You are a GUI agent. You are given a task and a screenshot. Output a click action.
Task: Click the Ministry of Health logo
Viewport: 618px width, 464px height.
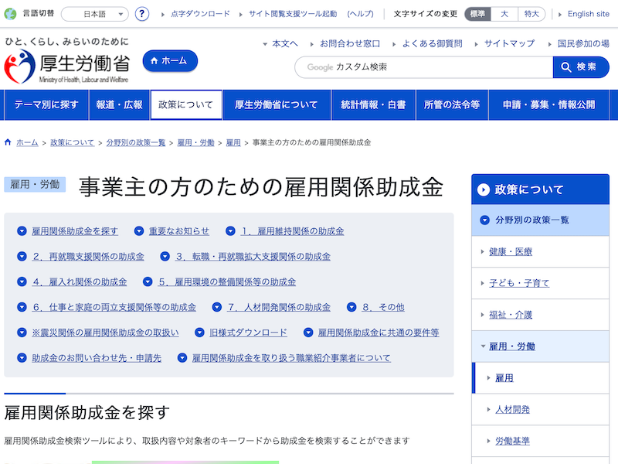click(x=66, y=61)
